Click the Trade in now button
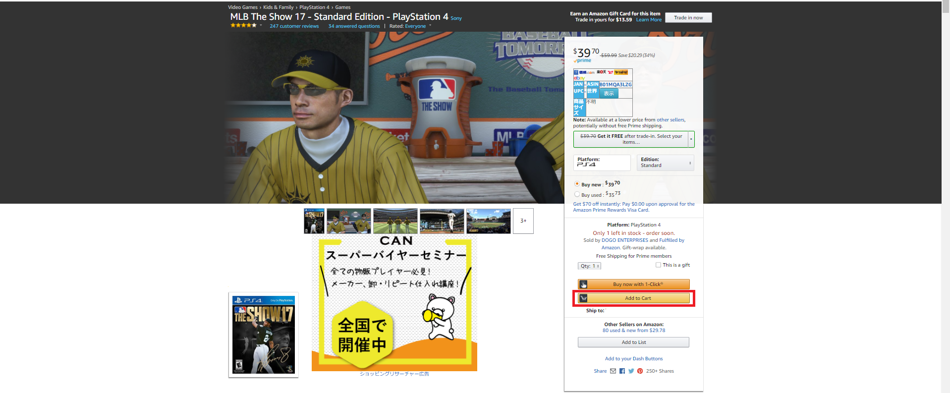Image resolution: width=950 pixels, height=393 pixels. [688, 18]
